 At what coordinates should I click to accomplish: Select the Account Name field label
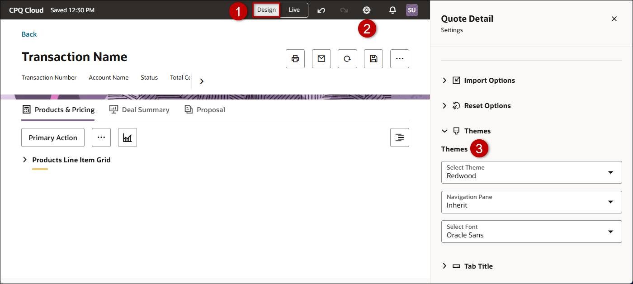coord(109,78)
